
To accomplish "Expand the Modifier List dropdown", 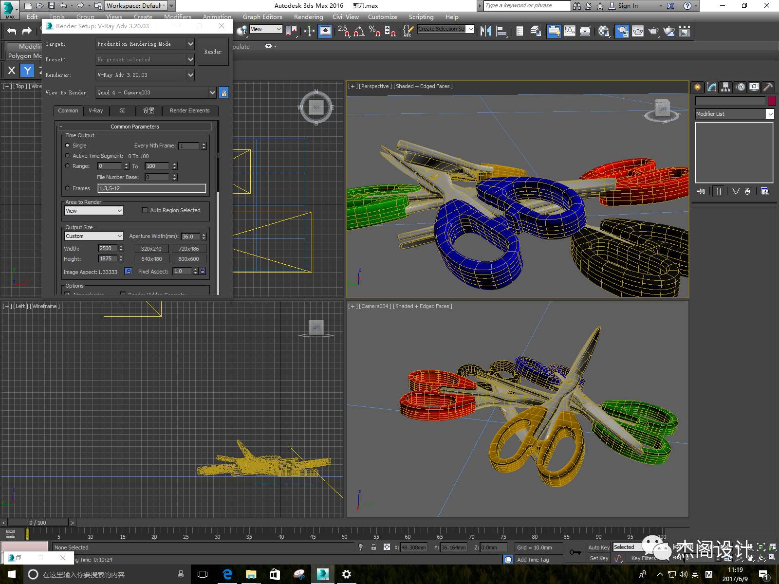I will click(x=735, y=114).
